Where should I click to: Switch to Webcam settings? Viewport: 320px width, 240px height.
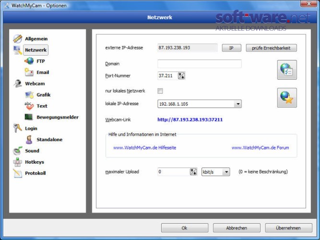(x=35, y=84)
